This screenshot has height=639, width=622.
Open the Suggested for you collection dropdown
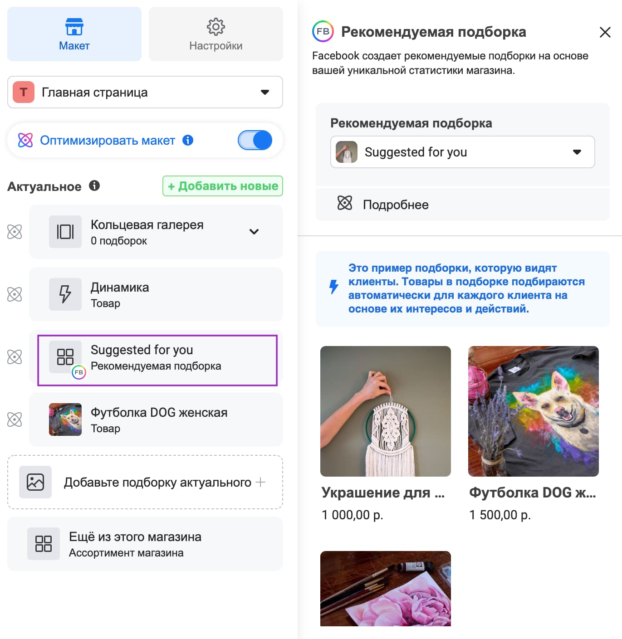(463, 152)
